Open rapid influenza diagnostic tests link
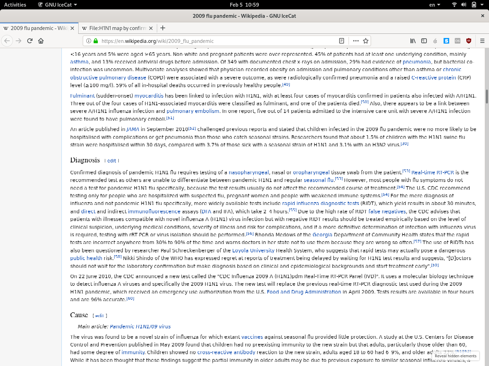Viewport: 489px width, 366px height. click(320, 203)
